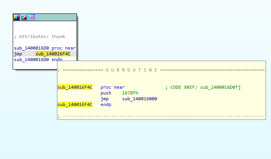Click 'proc near' text in the yellow popup
This screenshot has height=159, width=271.
pyautogui.click(x=112, y=87)
